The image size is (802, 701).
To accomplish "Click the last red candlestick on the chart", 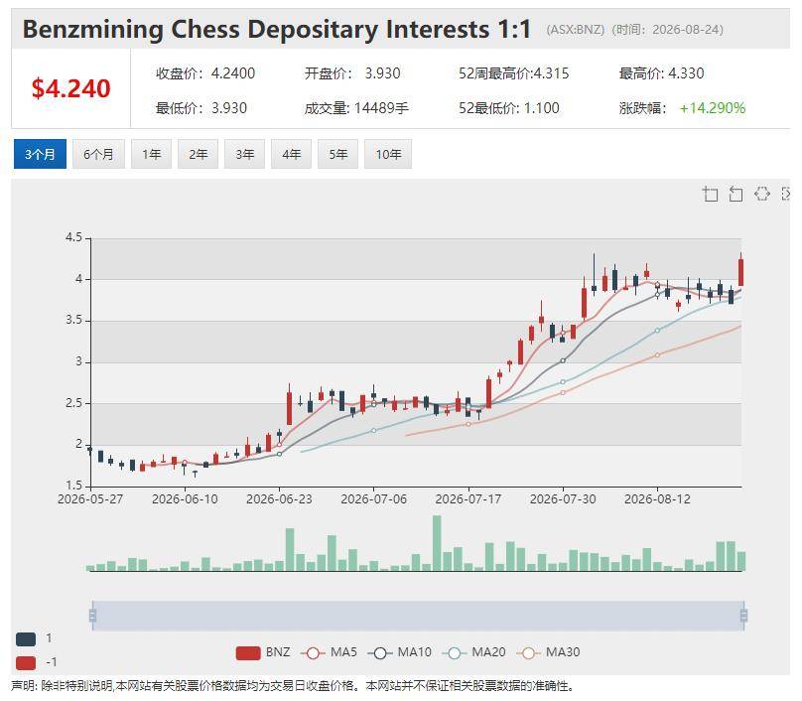I will 740,272.
